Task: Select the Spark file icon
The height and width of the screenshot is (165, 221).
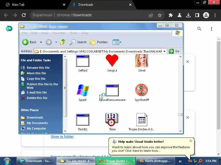Action: (83, 90)
